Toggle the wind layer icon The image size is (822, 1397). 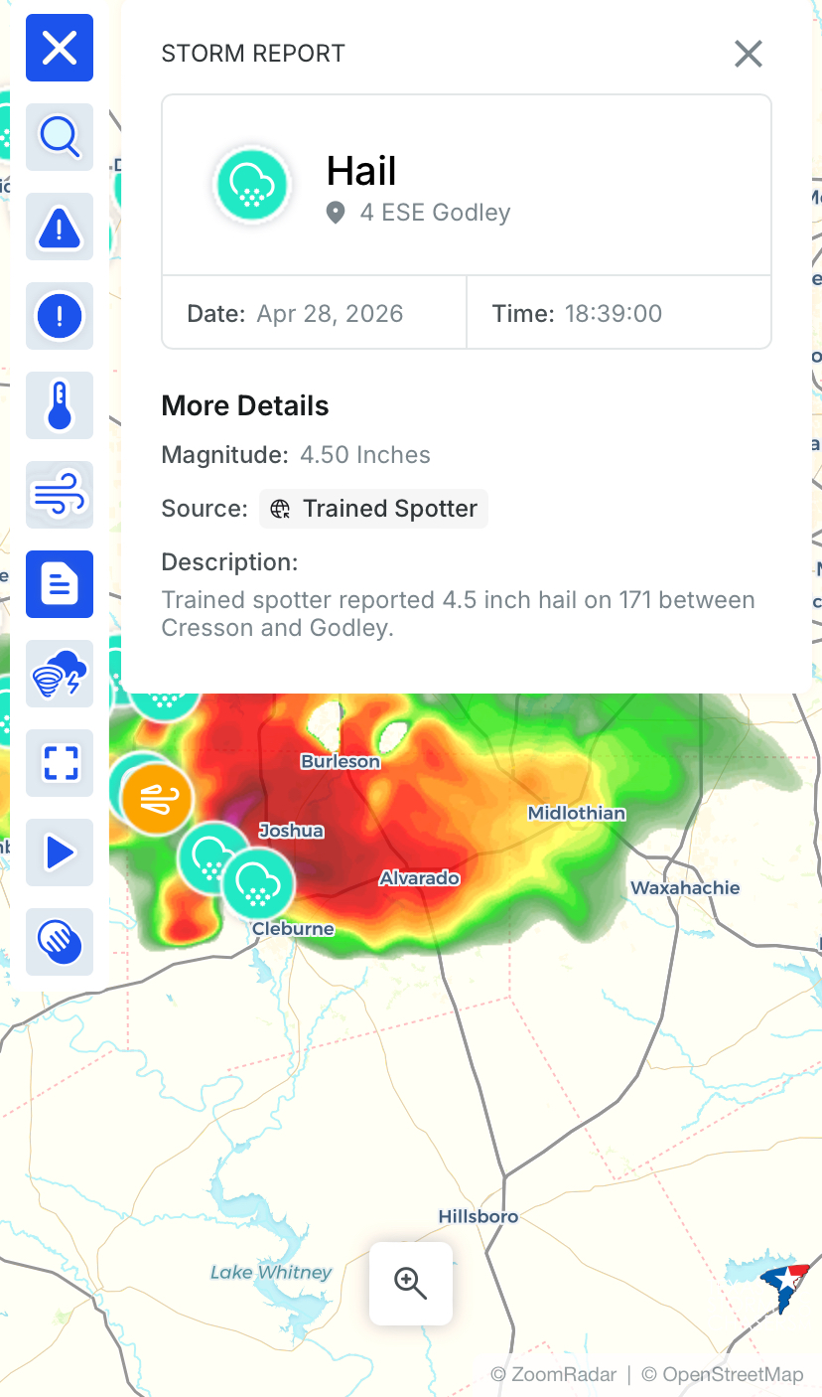tap(60, 495)
